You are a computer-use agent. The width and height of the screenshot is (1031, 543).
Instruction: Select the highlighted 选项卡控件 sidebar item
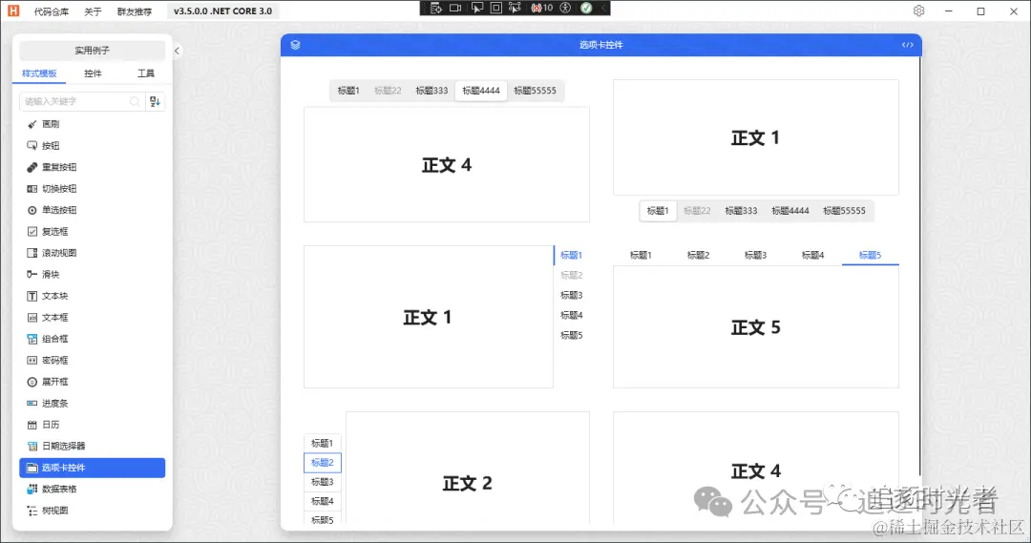click(92, 468)
